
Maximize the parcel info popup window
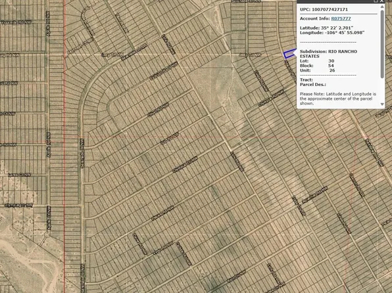[376, 1]
